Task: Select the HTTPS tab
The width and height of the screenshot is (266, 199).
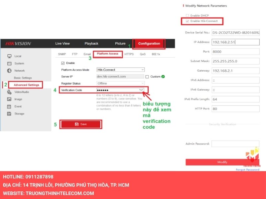Action: click(129, 54)
